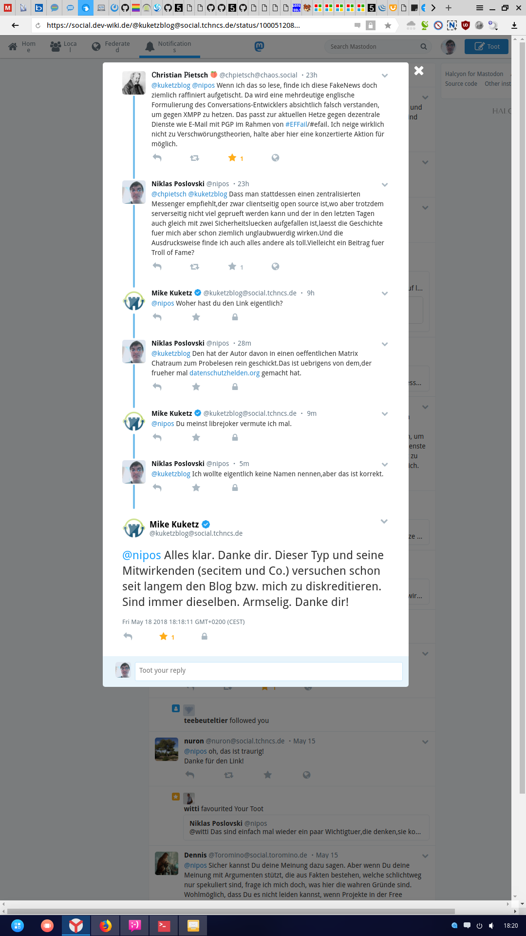Screen dimensions: 526x936
Task: Click the globe visibility icon on Niklas's 23h toot
Action: (x=275, y=266)
